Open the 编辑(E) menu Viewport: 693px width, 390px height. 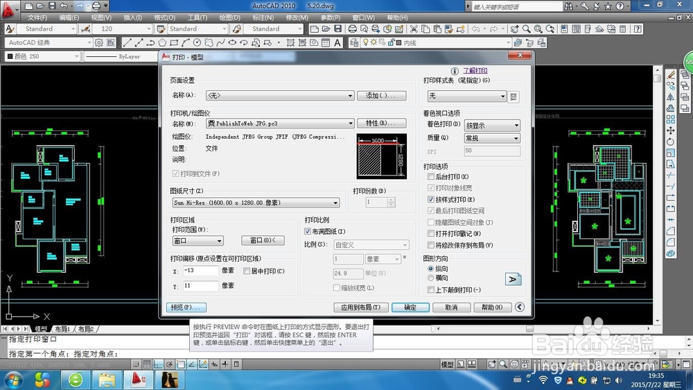[69, 18]
